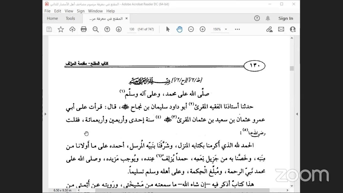Open the find text magnifier icon
Viewport: 343px width, 193px height.
[96, 29]
